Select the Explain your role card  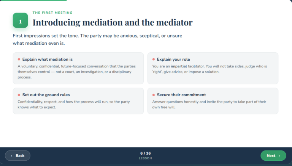(213, 68)
